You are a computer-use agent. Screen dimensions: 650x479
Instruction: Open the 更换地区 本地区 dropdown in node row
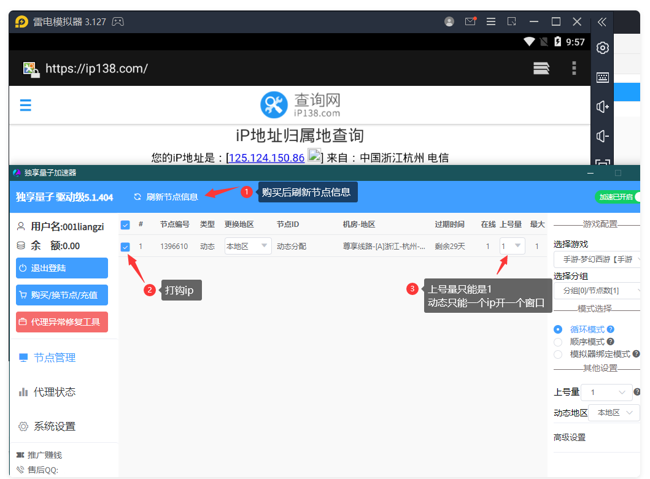click(248, 246)
